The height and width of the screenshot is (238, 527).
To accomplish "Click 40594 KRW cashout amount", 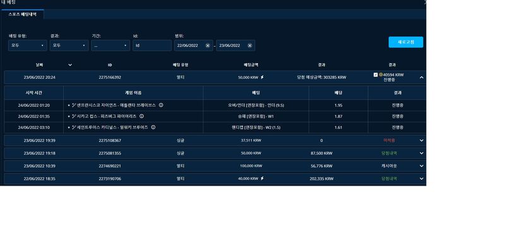I will click(393, 75).
